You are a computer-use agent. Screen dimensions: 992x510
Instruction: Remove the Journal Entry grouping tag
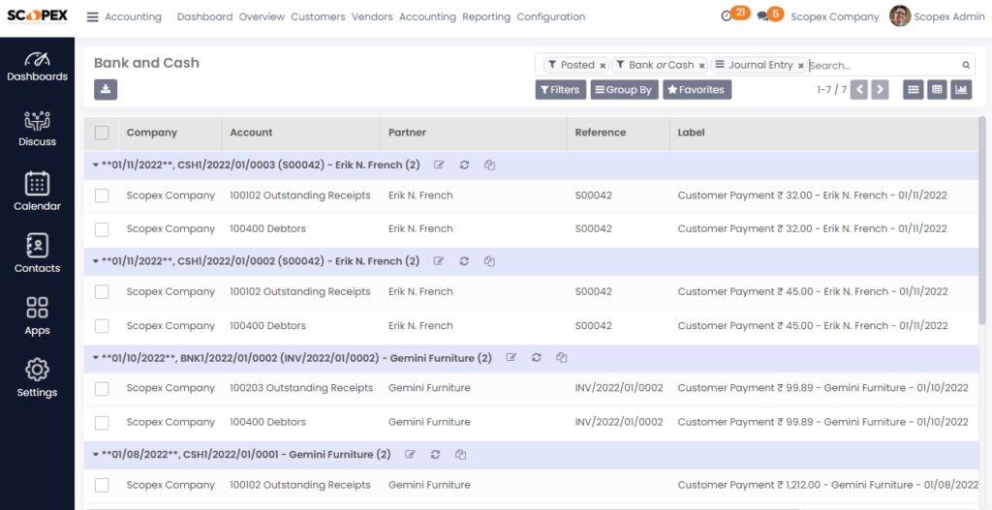pos(801,66)
